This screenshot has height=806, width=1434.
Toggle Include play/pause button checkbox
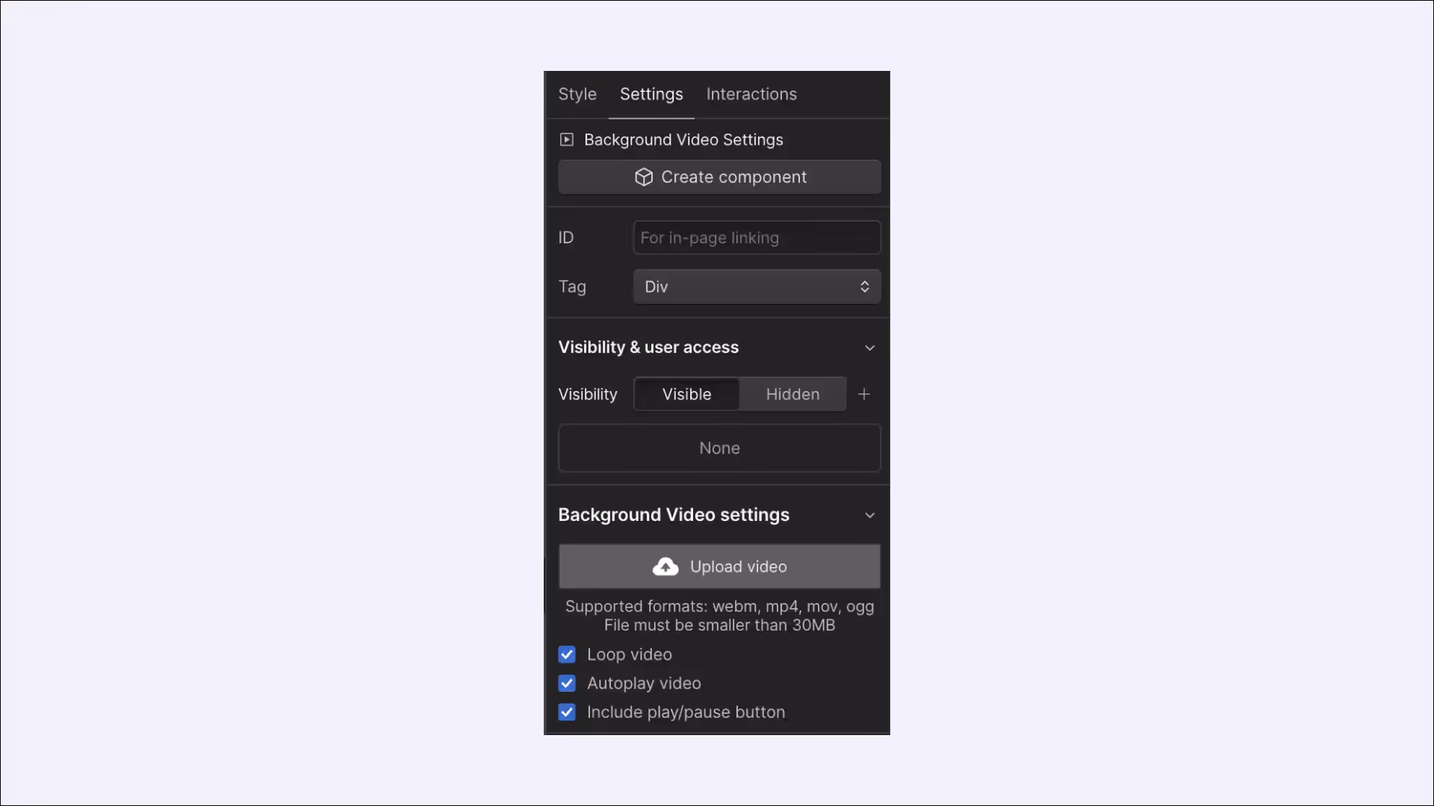[567, 712]
